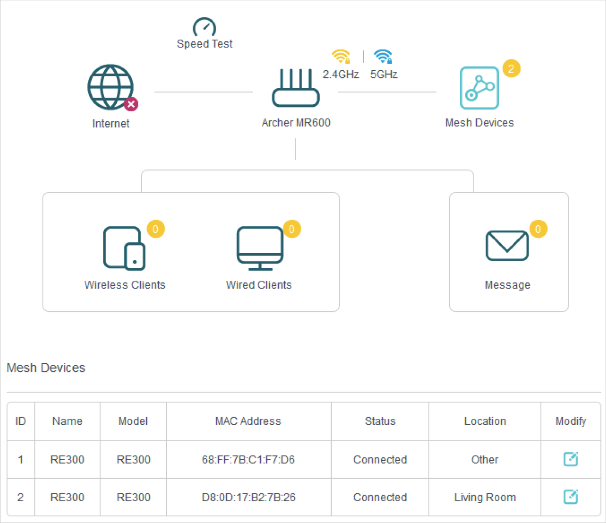Click the Speed Test gauge icon
Image resolution: width=606 pixels, height=523 pixels.
204,27
